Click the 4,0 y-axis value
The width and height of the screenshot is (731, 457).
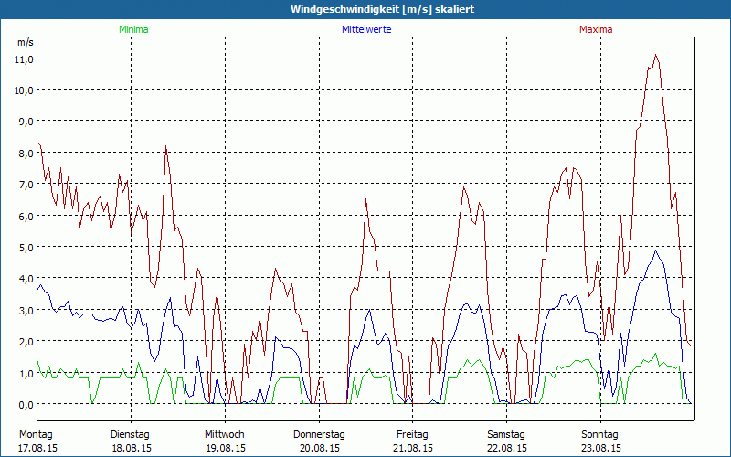[x=26, y=279]
